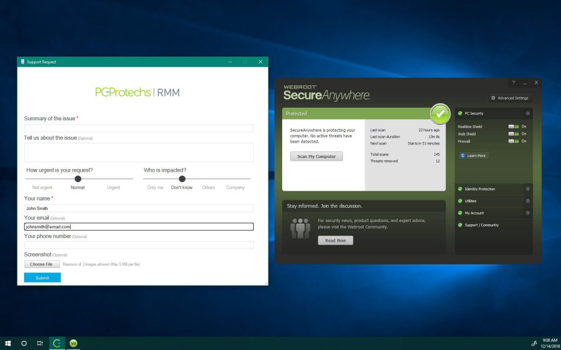The width and height of the screenshot is (561, 350).
Task: Click Choose File for screenshot
Action: 41,264
